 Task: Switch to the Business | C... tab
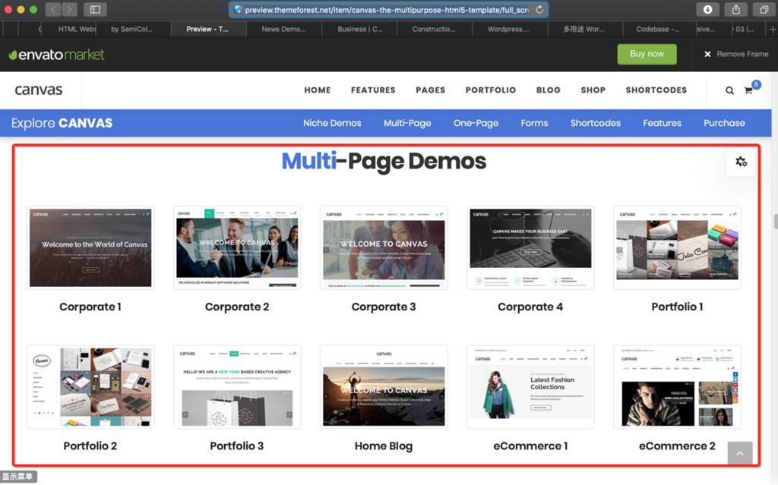359,30
